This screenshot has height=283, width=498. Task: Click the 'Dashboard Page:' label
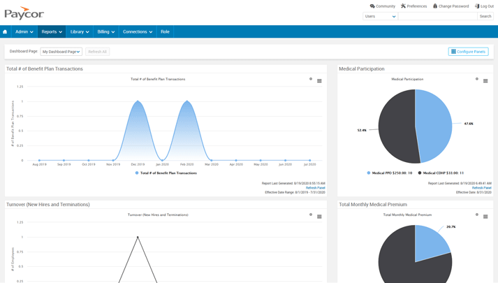tap(24, 51)
